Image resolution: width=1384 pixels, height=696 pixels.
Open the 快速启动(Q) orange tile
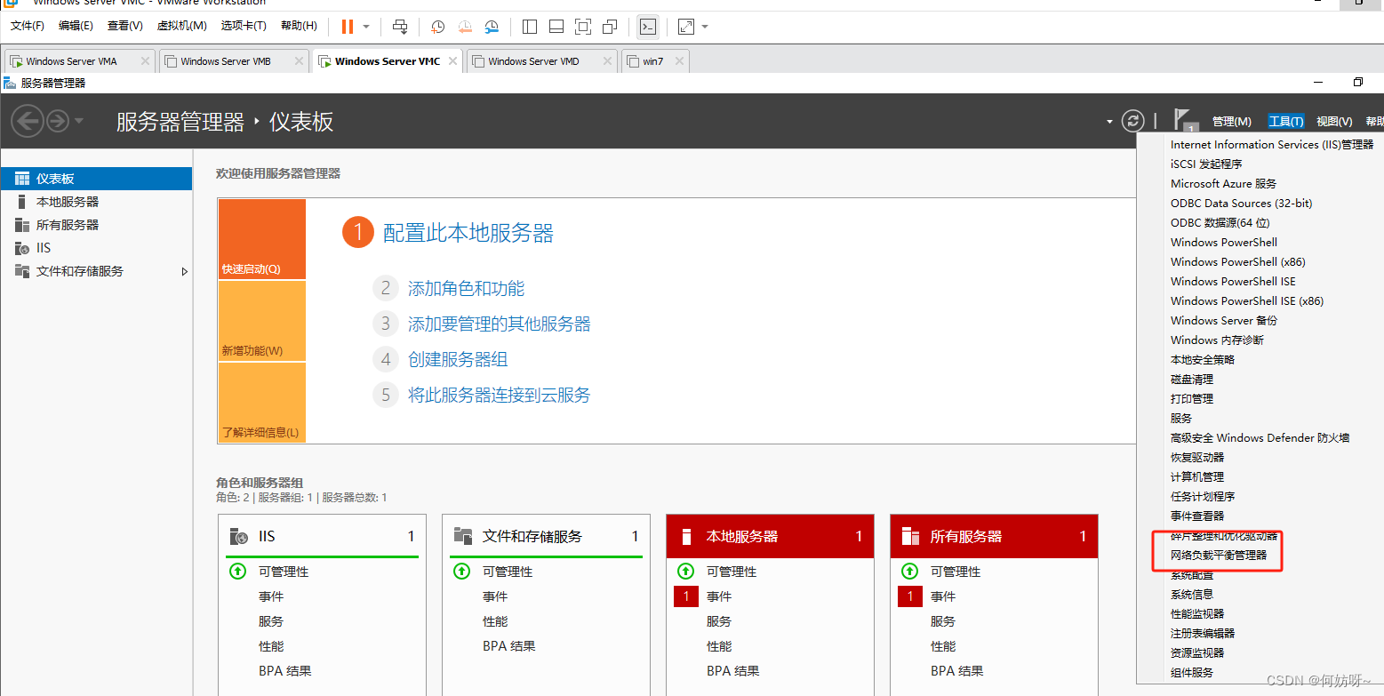[x=261, y=238]
